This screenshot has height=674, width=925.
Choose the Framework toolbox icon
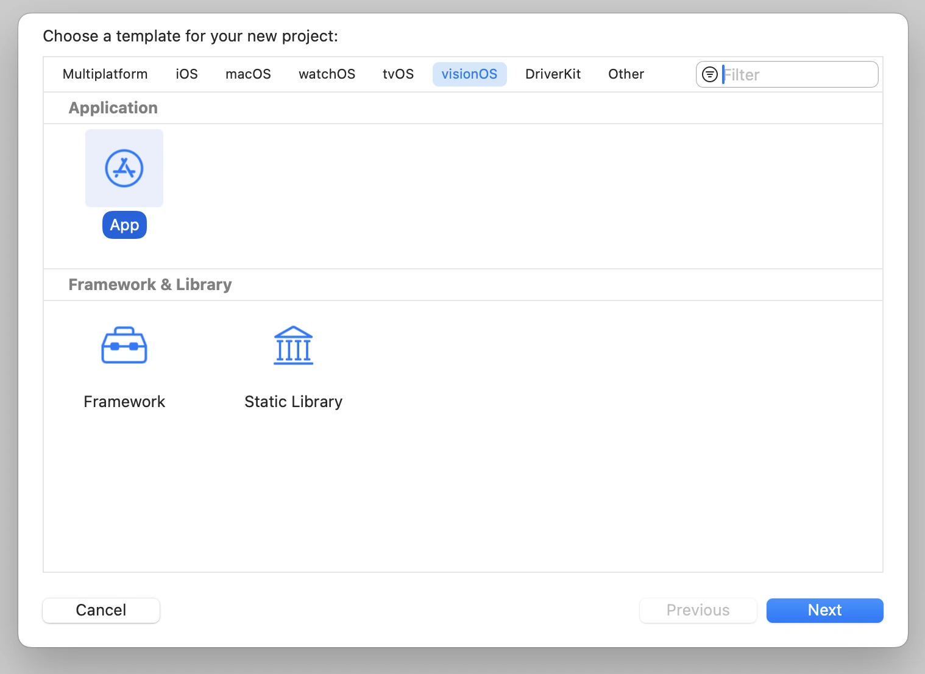124,346
